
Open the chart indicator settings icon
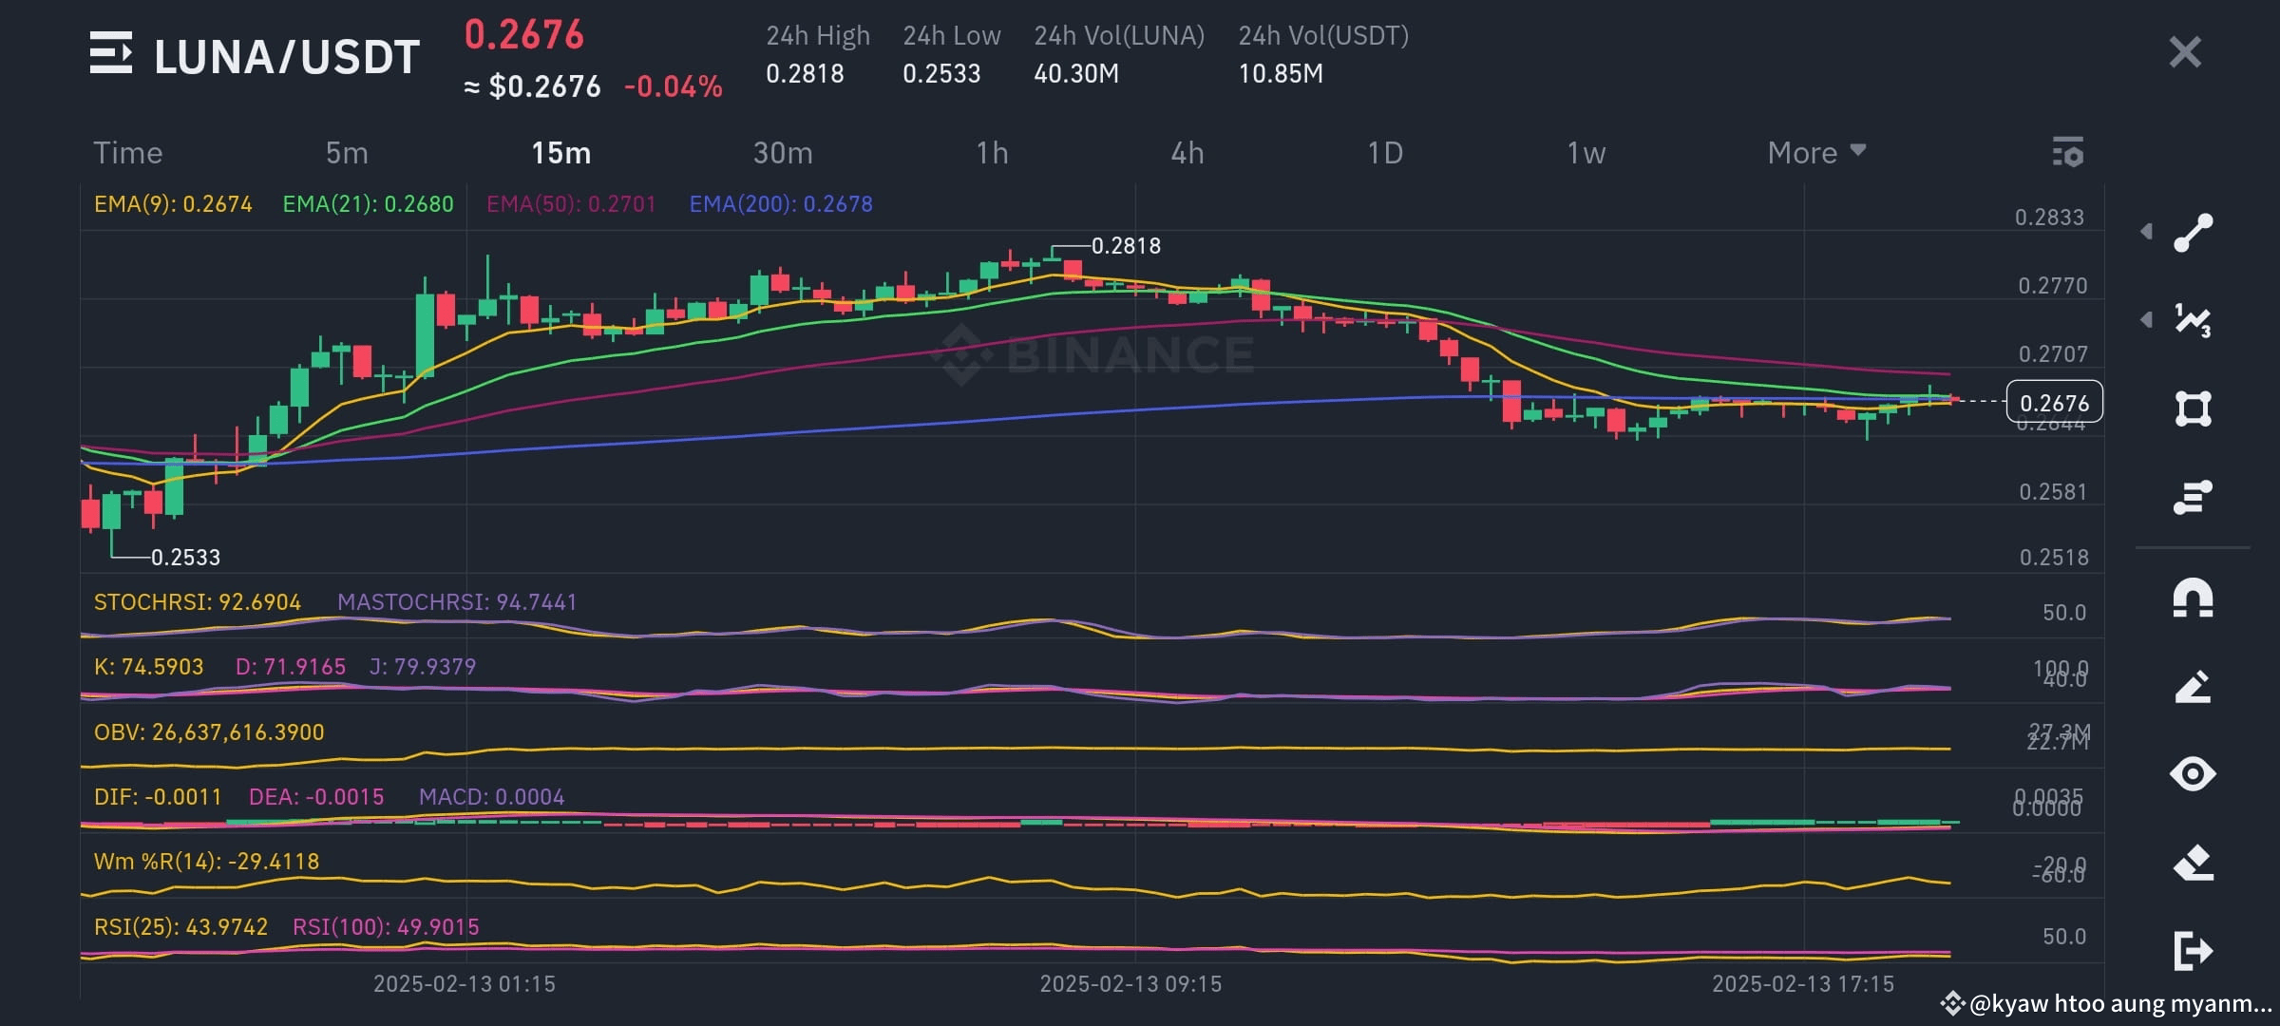click(x=2068, y=152)
